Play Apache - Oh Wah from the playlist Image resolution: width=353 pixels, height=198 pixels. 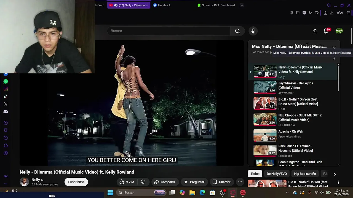tap(292, 136)
